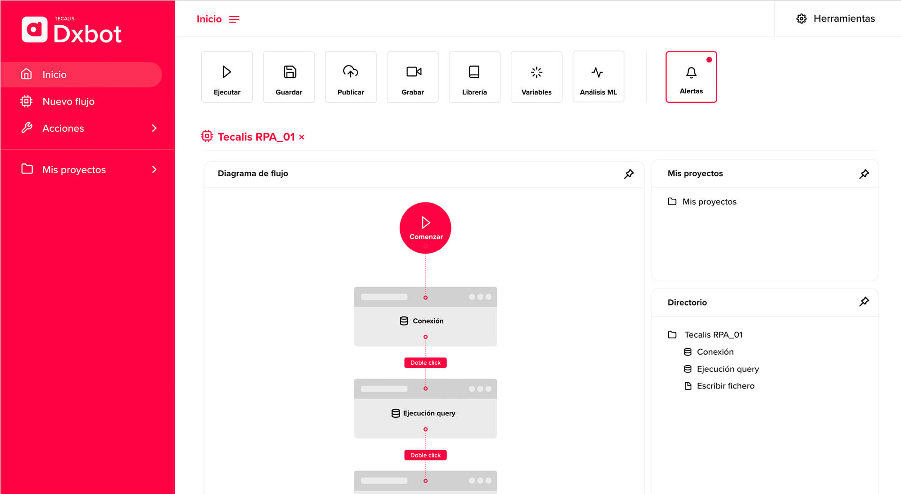Viewport: 901px width, 494px height.
Task: Click the Ejecutar play icon
Action: (x=227, y=72)
